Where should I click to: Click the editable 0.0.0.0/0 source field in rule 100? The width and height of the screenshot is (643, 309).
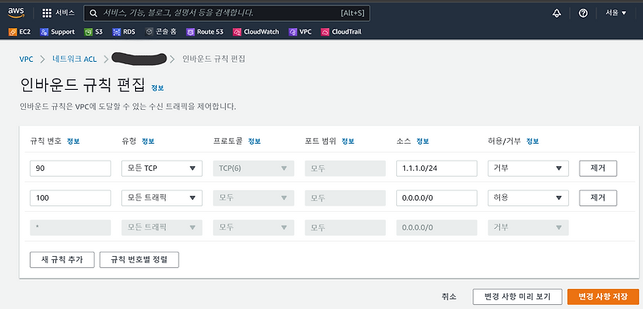point(436,197)
